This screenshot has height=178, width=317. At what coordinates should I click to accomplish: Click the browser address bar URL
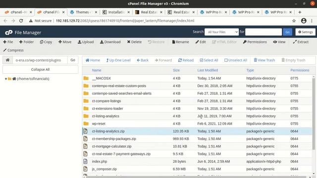(125, 21)
